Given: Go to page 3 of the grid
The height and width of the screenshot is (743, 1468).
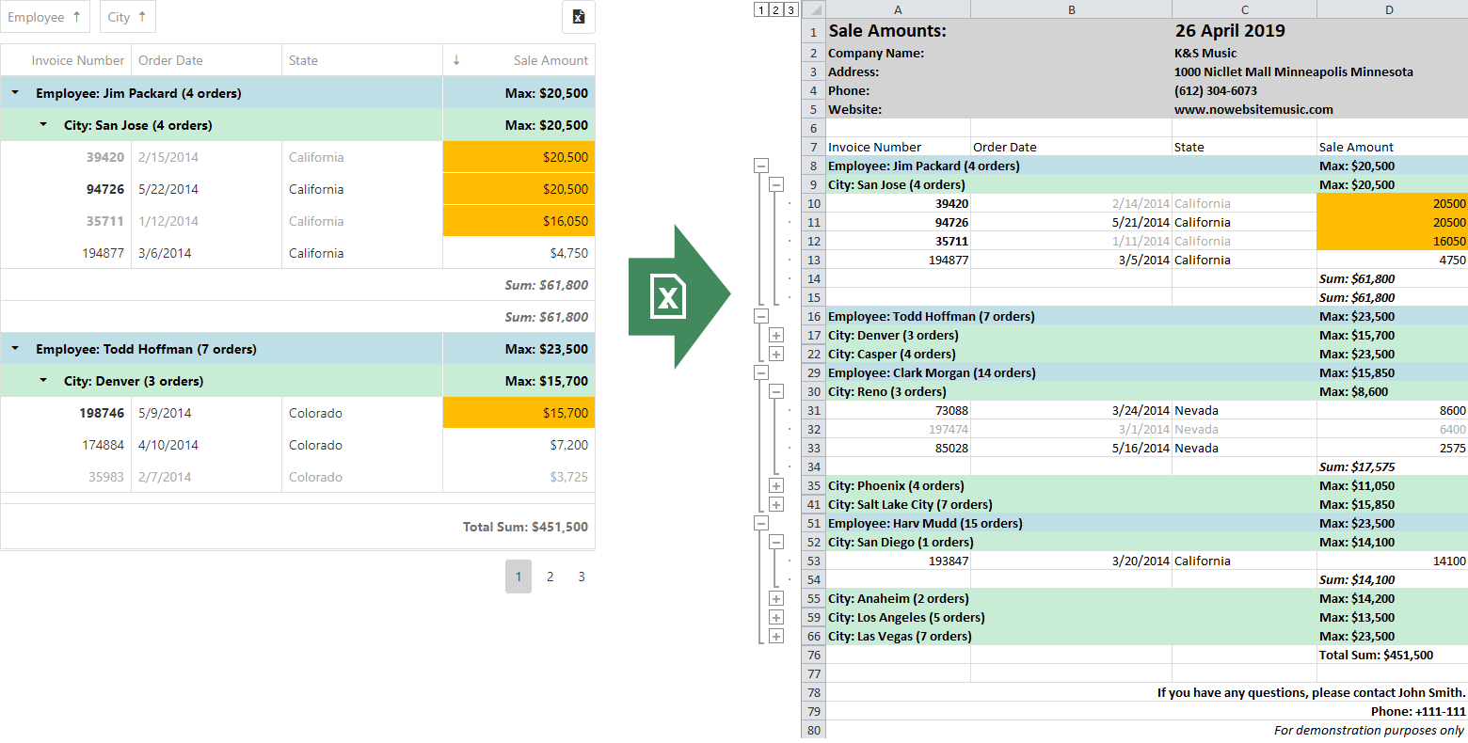Looking at the screenshot, I should pos(582,577).
